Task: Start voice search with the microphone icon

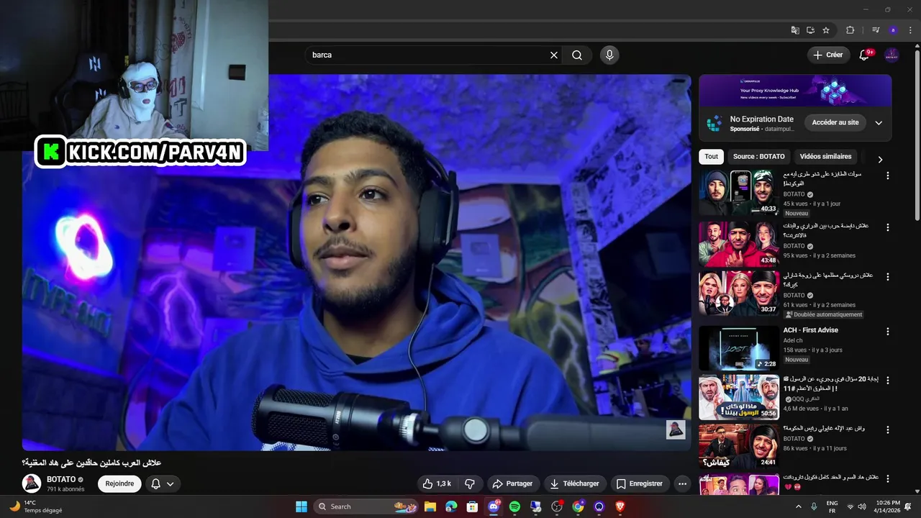Action: (x=609, y=55)
